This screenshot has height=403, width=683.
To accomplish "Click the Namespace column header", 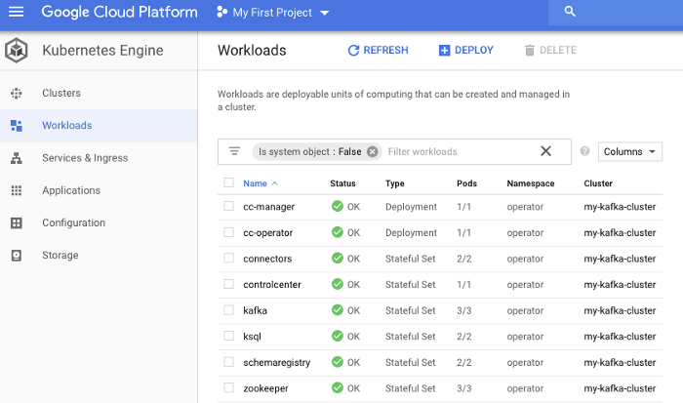I will (x=531, y=183).
